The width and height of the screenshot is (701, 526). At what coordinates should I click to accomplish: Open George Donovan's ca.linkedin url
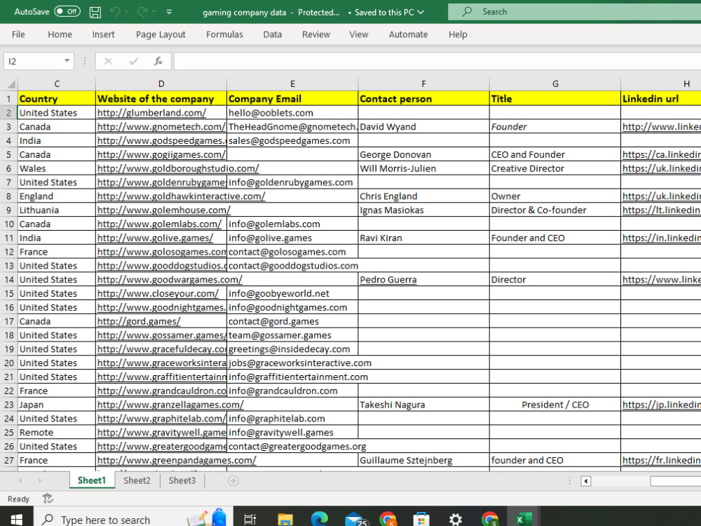[x=661, y=154]
